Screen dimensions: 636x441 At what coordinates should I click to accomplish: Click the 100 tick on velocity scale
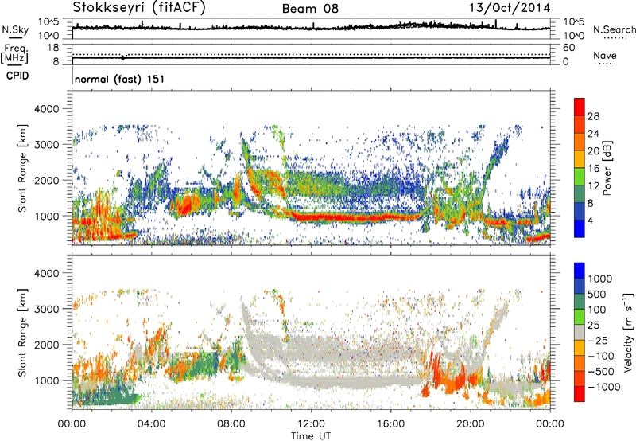coord(597,310)
